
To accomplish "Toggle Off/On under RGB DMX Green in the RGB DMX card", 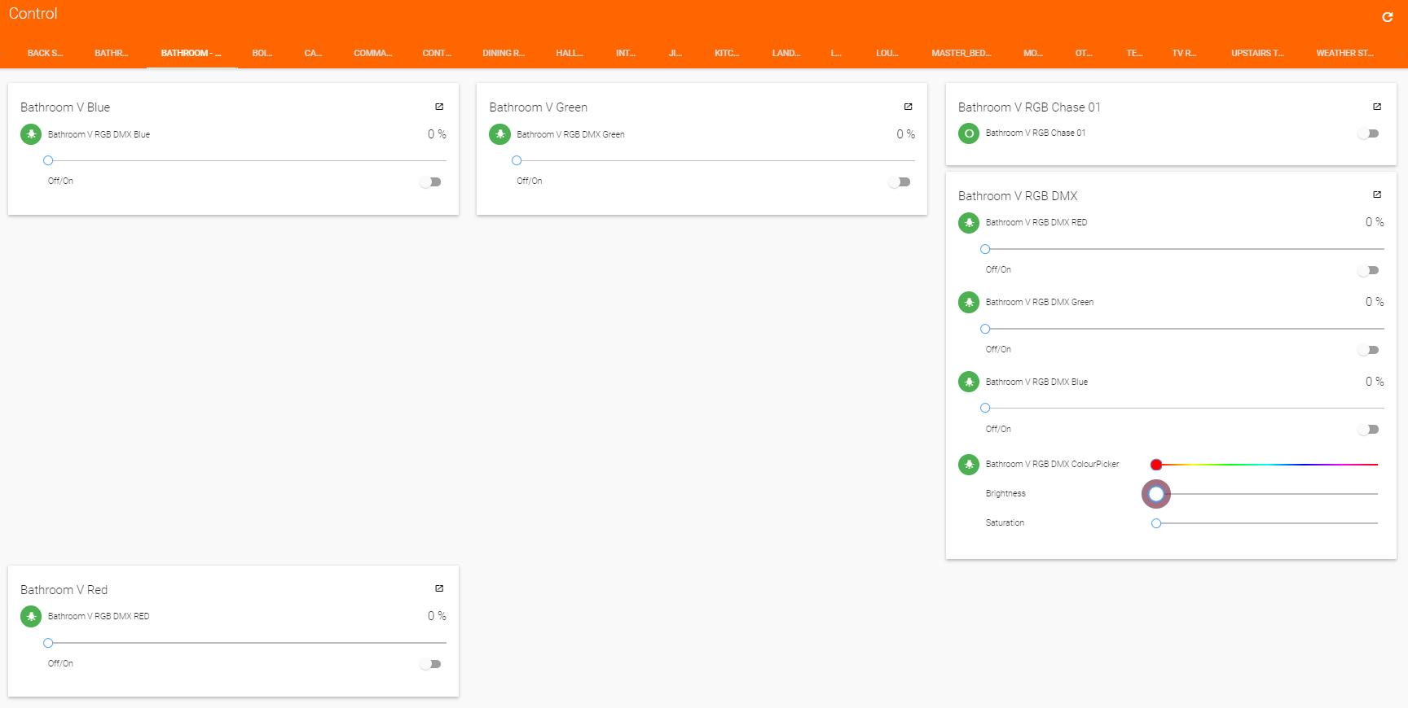I will pos(1368,350).
